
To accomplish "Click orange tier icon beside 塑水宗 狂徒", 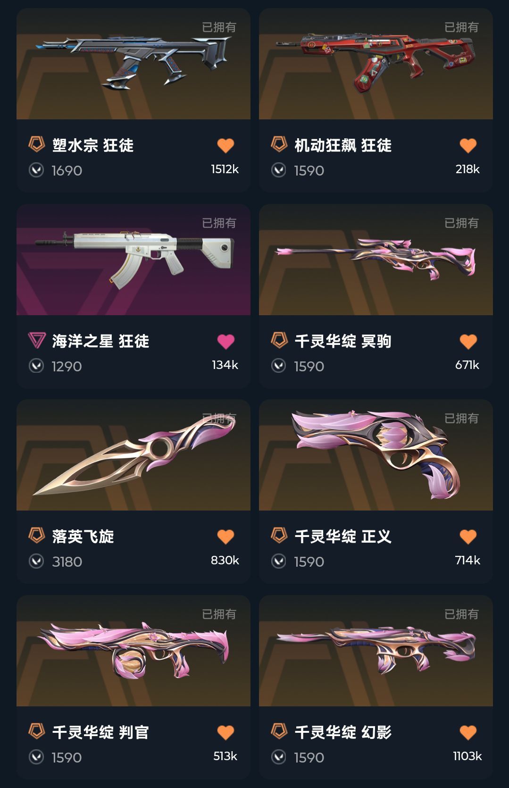I will click(x=37, y=144).
